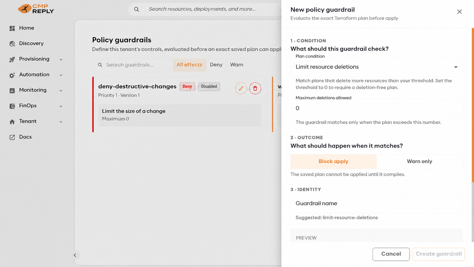The image size is (474, 267).
Task: Click the Home grid icon
Action: (x=12, y=28)
